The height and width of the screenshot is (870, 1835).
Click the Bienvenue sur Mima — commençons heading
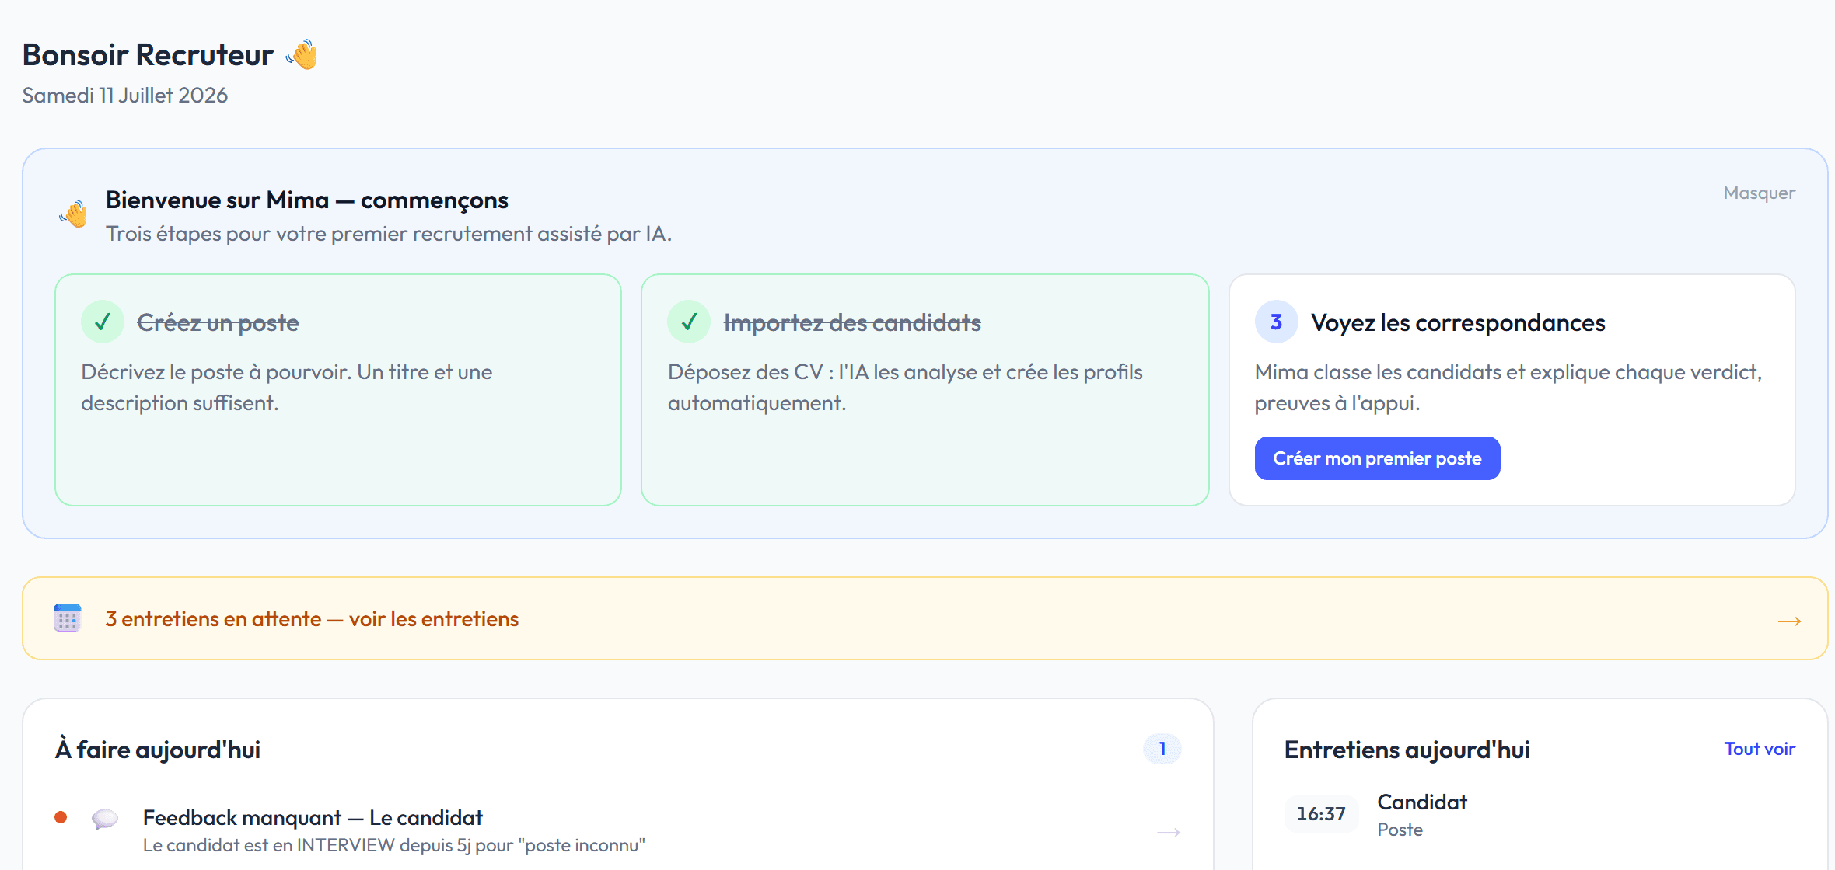(307, 200)
